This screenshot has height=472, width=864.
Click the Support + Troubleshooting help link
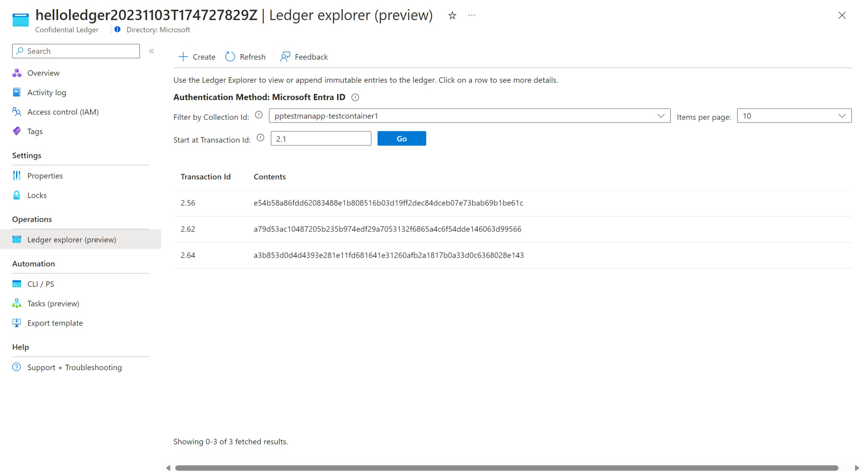(x=74, y=367)
